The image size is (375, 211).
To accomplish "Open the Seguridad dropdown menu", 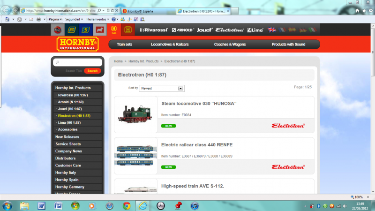I will 74,19.
